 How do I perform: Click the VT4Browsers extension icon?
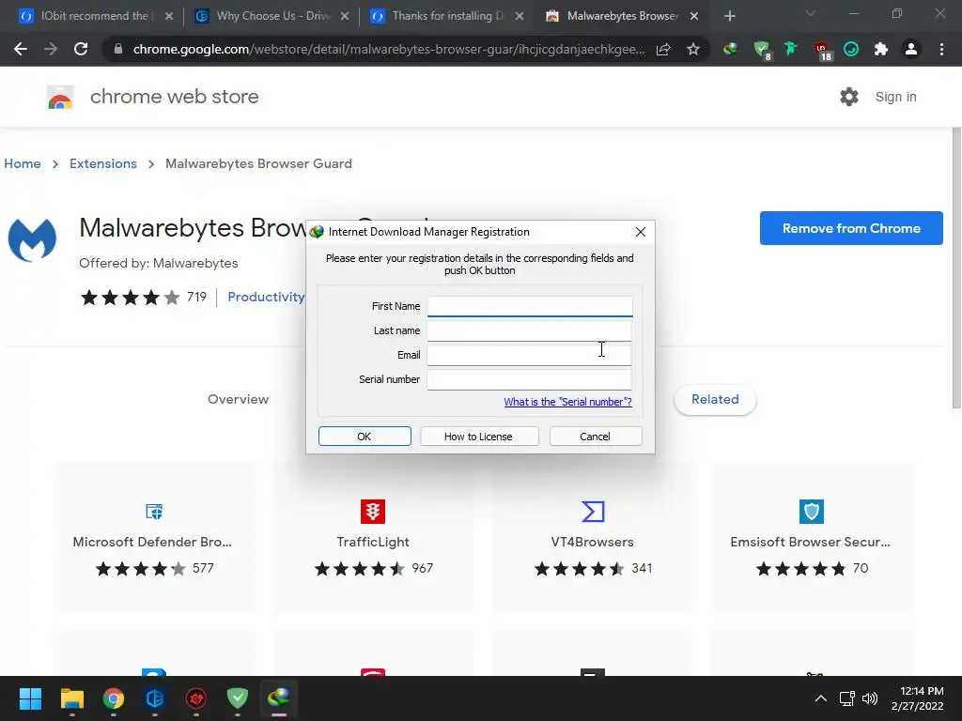593,512
